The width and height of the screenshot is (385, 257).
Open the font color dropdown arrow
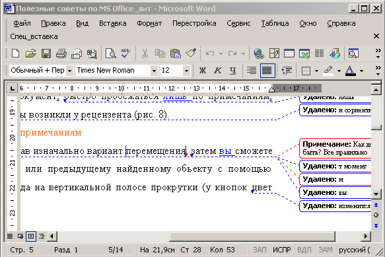(361, 71)
